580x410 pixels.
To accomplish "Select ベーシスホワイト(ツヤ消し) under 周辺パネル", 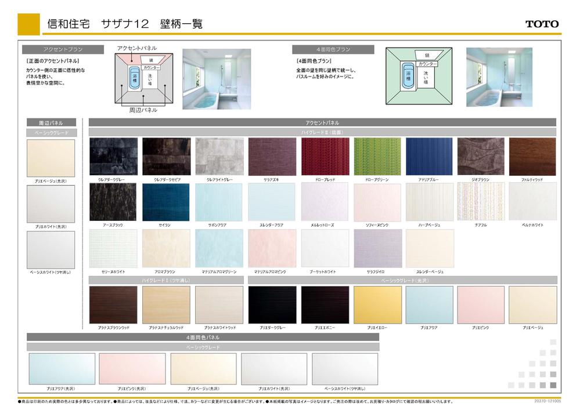I will (x=51, y=250).
